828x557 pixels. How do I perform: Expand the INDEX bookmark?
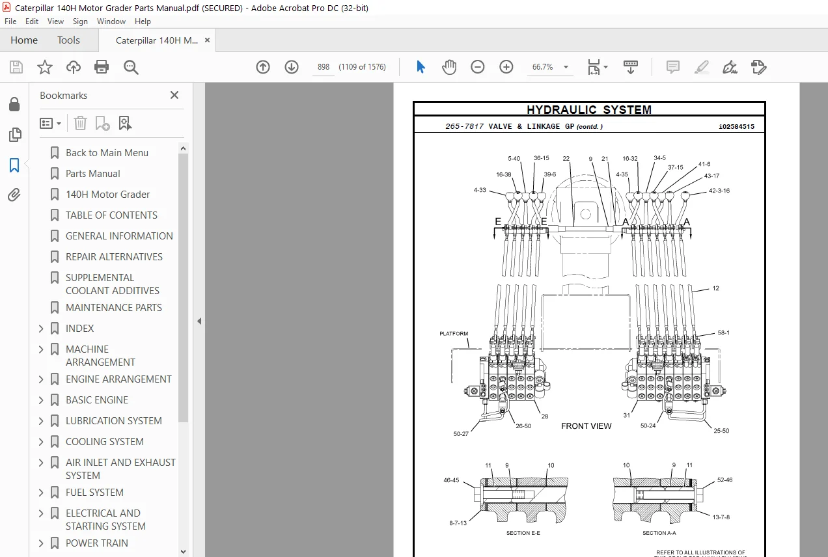[x=41, y=329]
